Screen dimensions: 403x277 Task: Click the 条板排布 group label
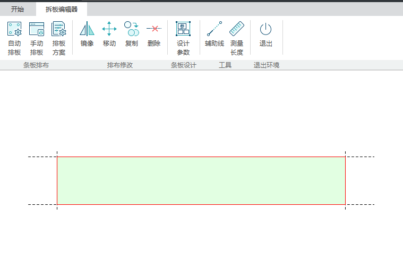click(x=36, y=65)
